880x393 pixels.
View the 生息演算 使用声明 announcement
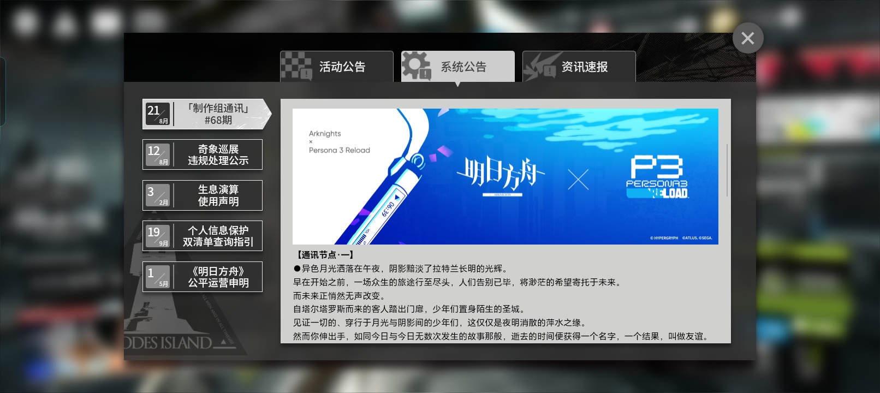pos(203,195)
